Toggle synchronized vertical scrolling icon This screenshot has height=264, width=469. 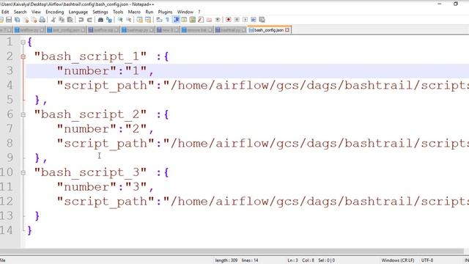[x=140, y=20]
